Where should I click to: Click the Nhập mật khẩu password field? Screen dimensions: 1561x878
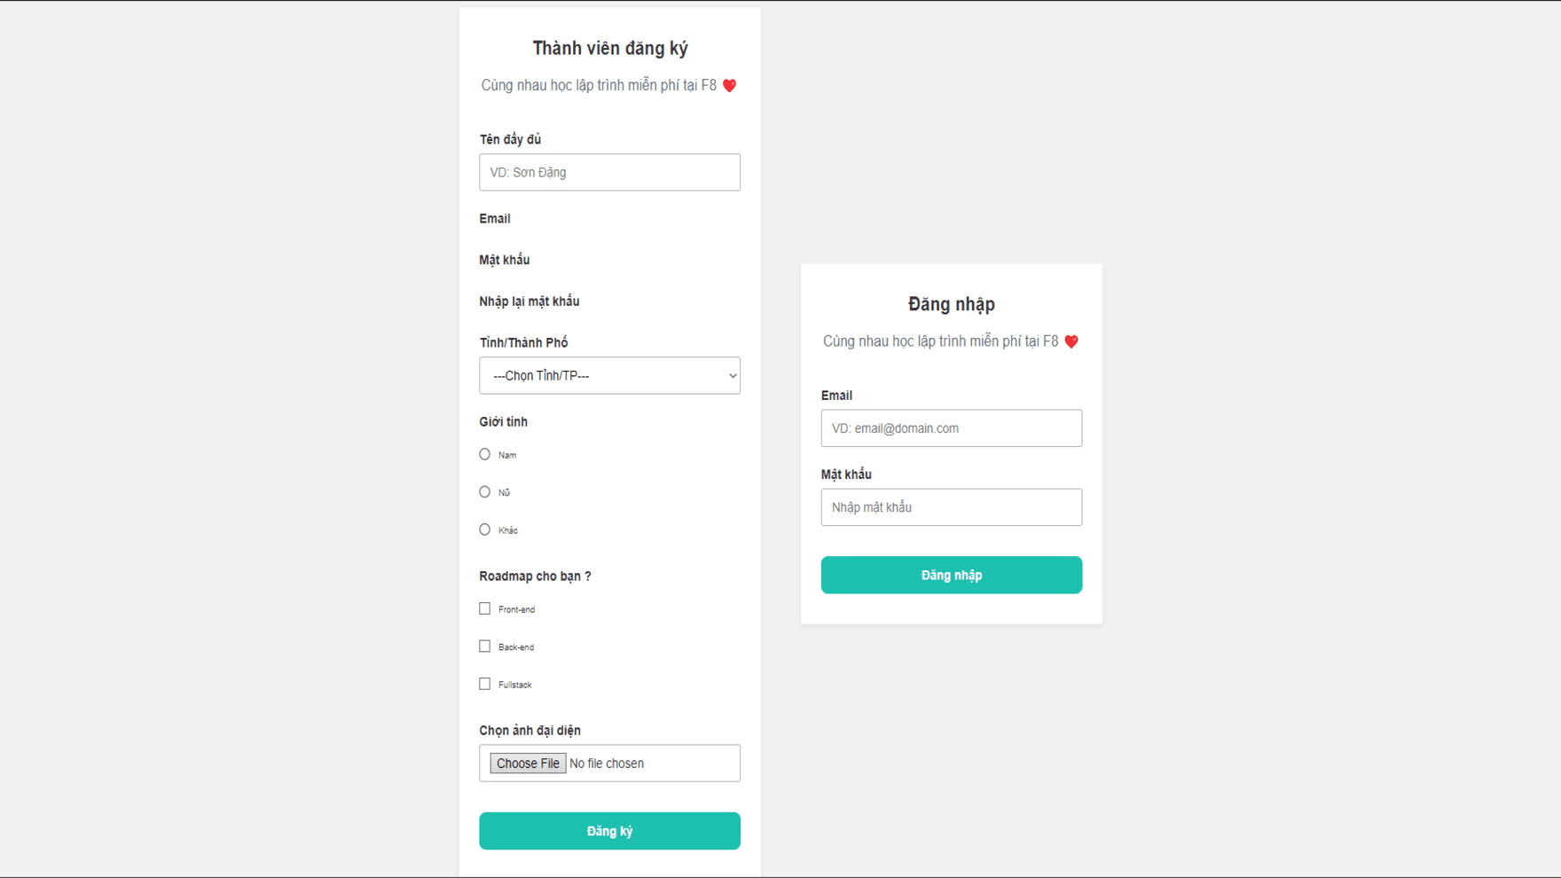(951, 506)
